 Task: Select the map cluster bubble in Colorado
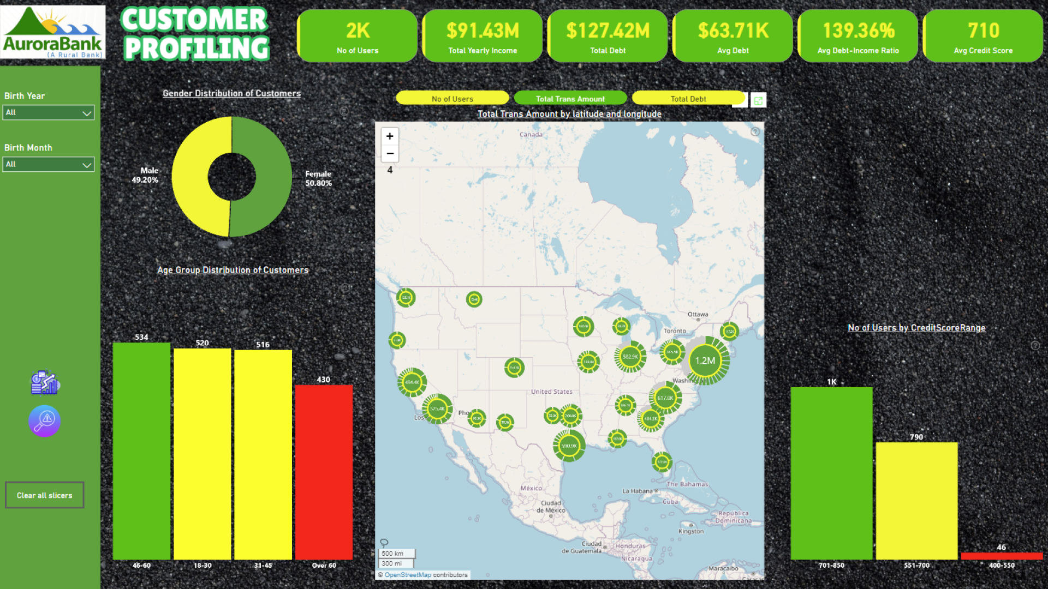514,368
